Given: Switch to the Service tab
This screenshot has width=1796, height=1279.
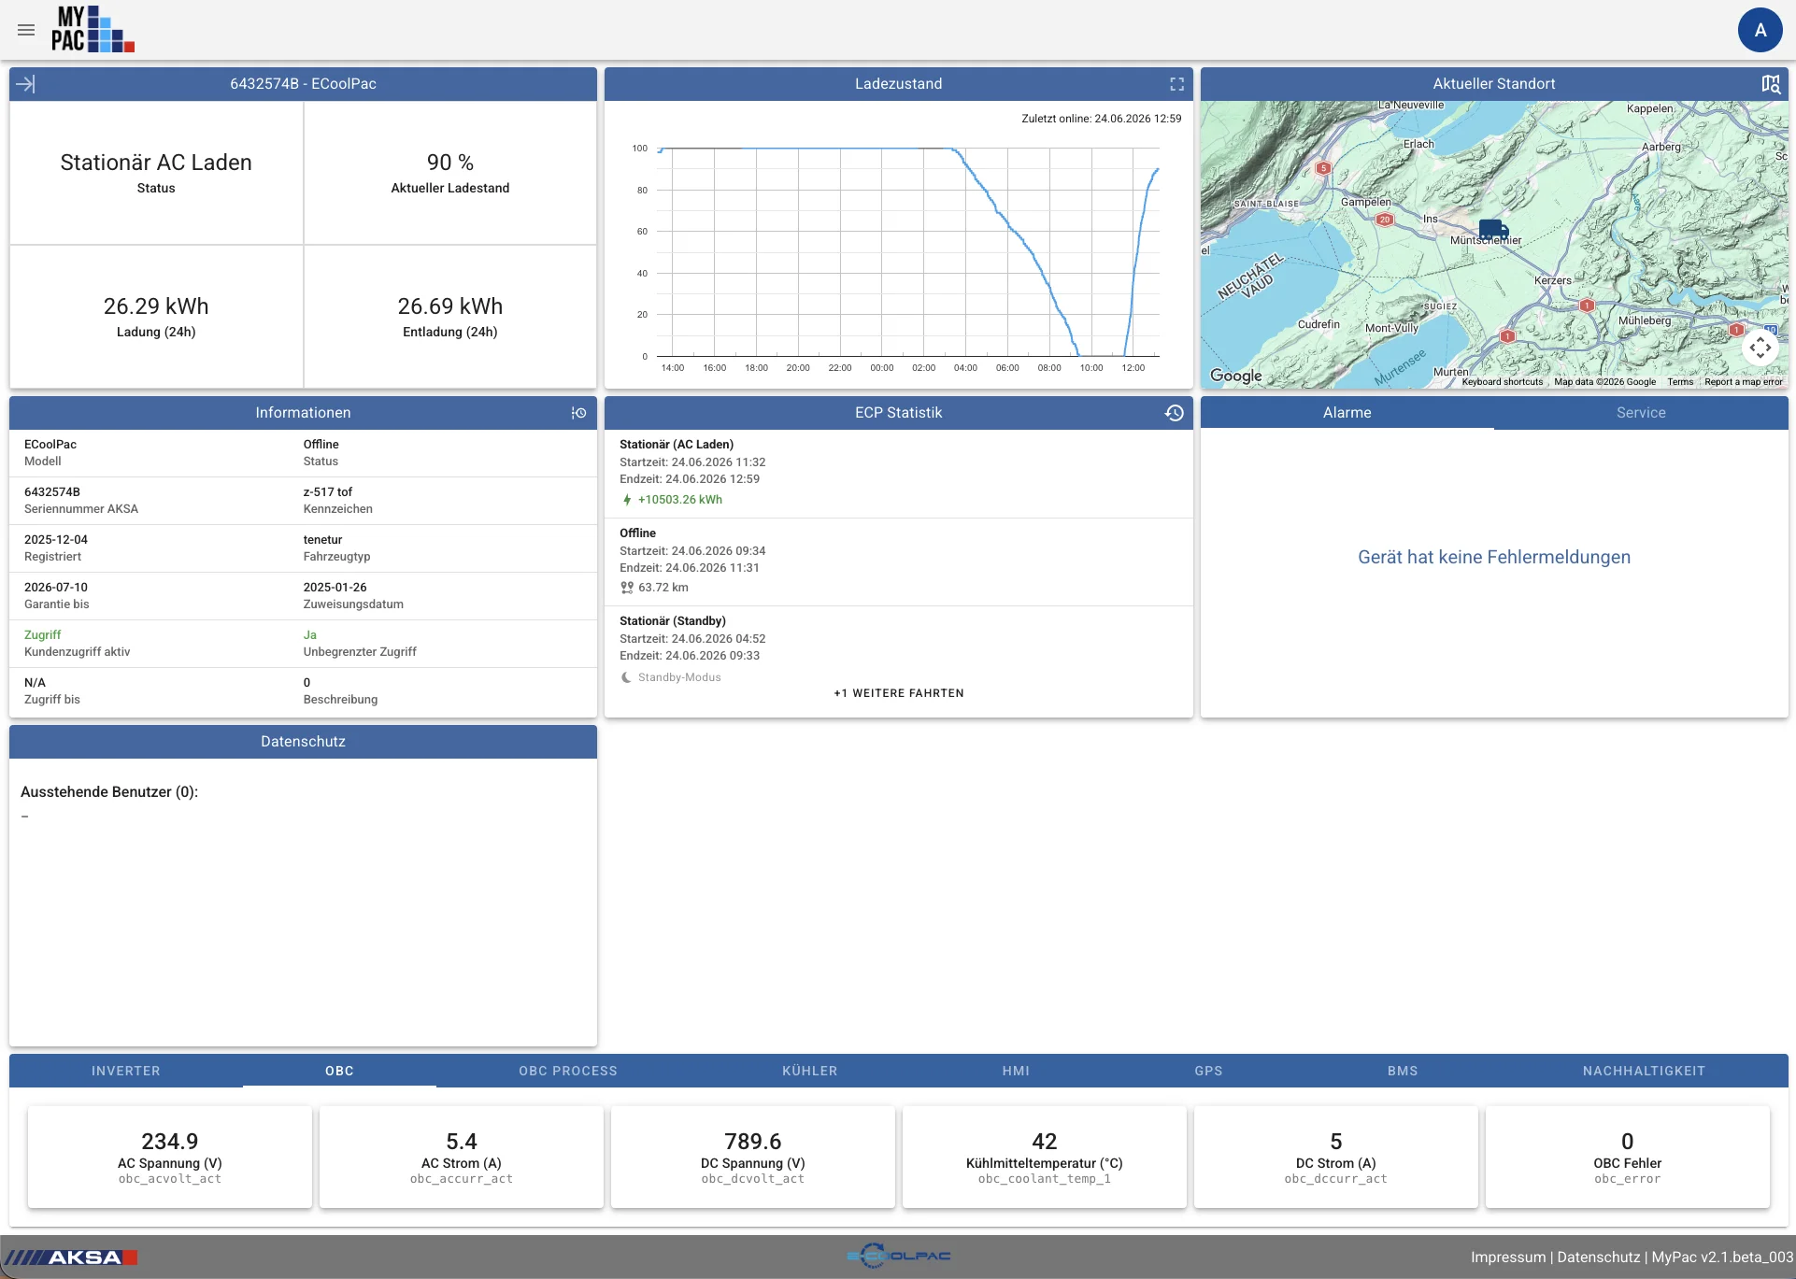Looking at the screenshot, I should 1641,413.
